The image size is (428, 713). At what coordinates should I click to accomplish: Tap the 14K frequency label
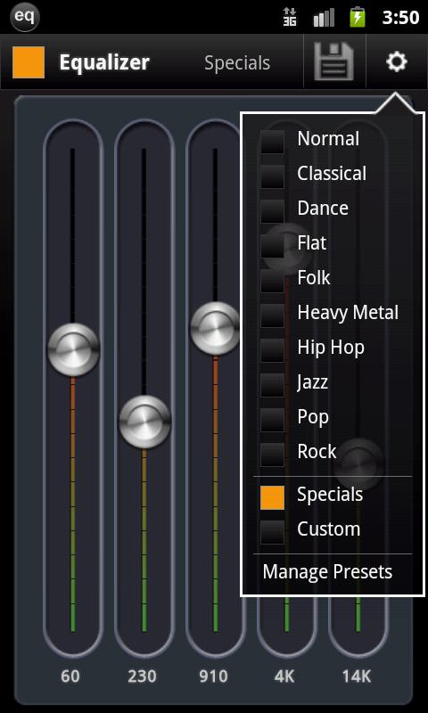(356, 676)
